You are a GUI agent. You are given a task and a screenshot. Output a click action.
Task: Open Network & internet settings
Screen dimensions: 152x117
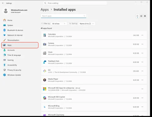coord(15,35)
